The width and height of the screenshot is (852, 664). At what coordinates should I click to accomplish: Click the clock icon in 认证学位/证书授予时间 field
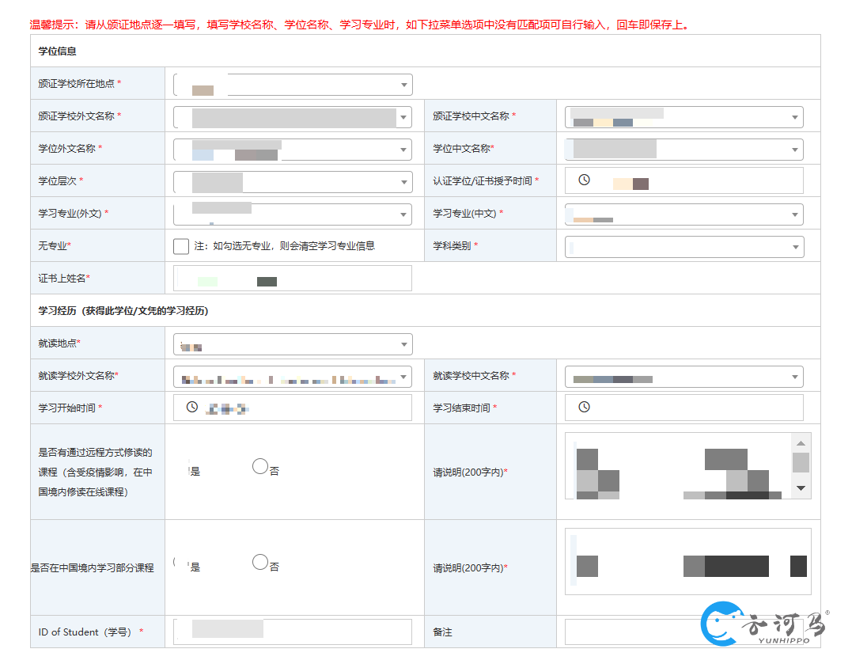[584, 180]
